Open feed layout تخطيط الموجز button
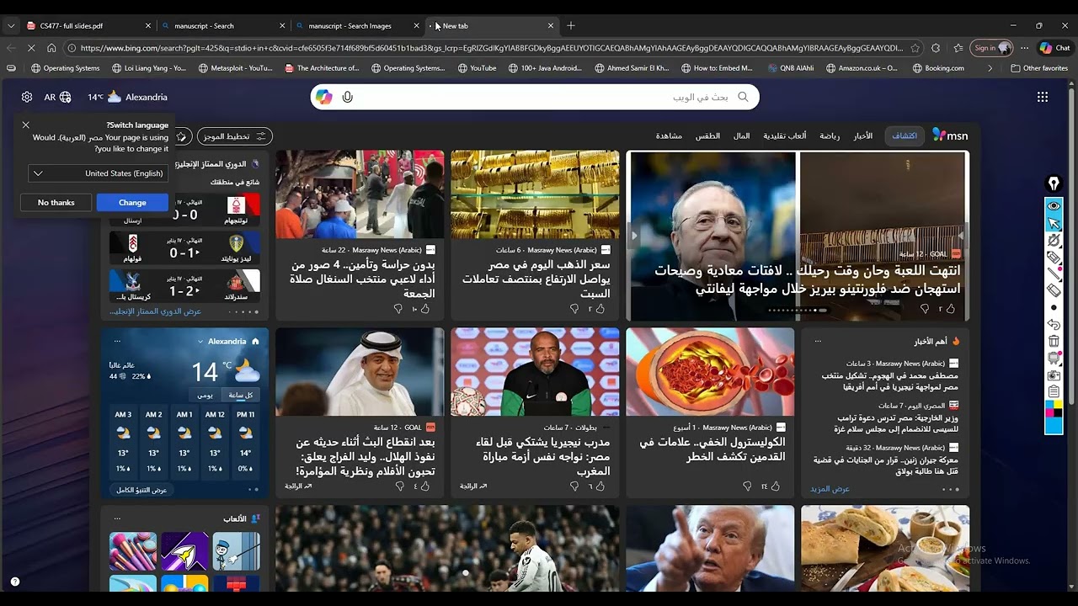The width and height of the screenshot is (1078, 606). (x=234, y=136)
